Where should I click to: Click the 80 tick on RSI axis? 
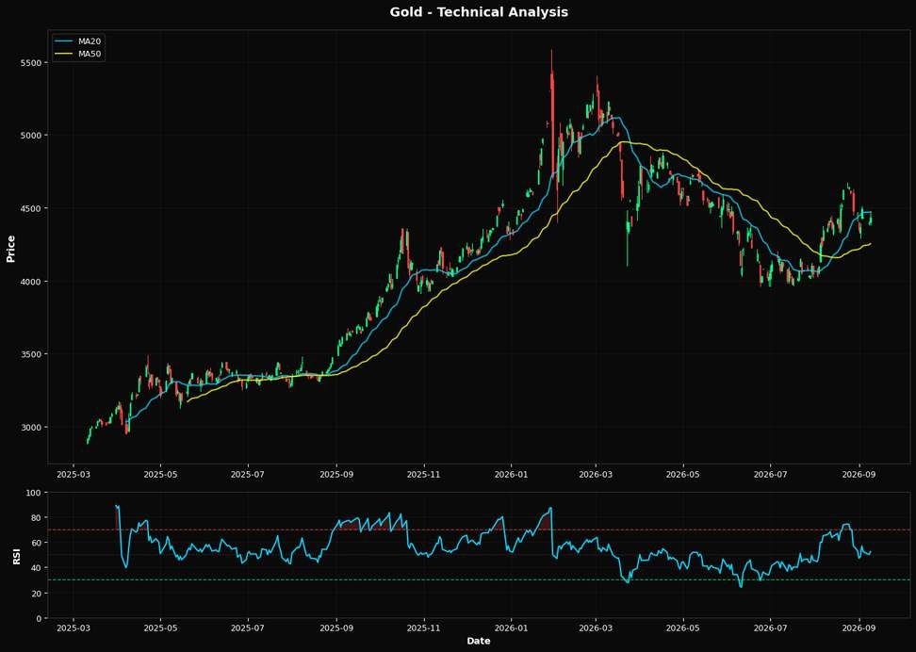click(x=37, y=518)
